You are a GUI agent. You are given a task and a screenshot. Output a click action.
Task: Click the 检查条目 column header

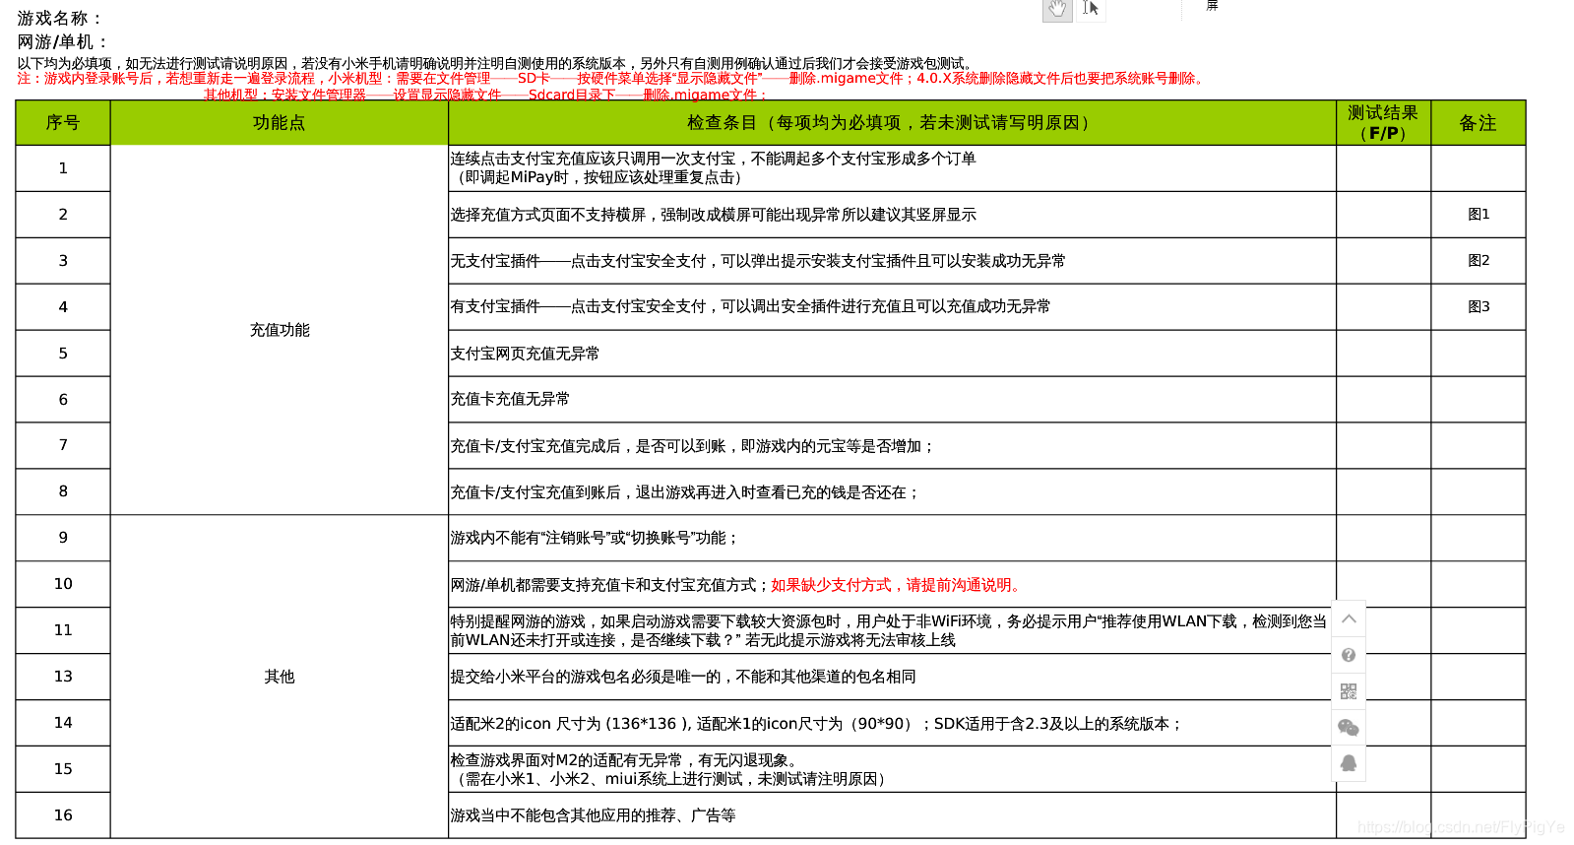892,123
